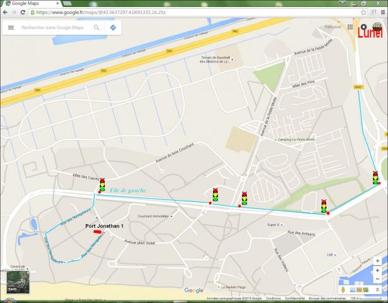388x303 pixels.
Task: Zoom out with the minus button
Action: point(377,279)
